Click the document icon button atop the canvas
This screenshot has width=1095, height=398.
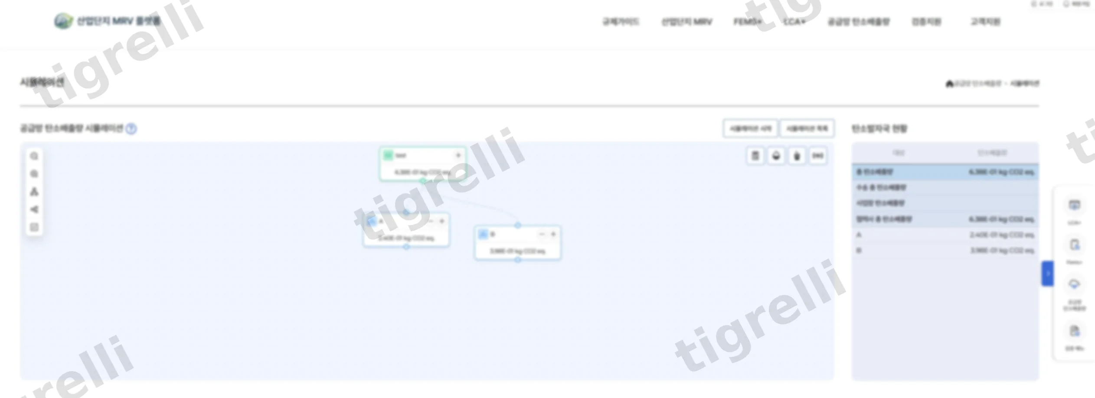pyautogui.click(x=755, y=156)
